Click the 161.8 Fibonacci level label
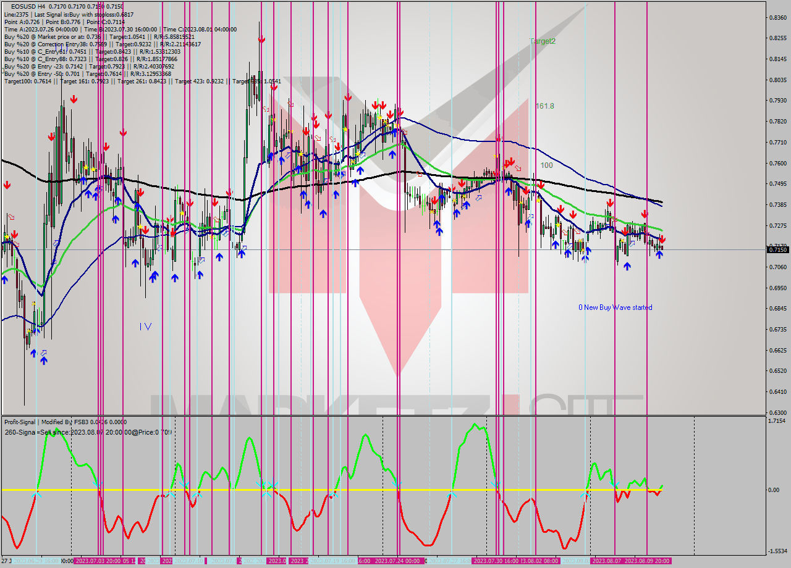The image size is (791, 568). (x=545, y=106)
